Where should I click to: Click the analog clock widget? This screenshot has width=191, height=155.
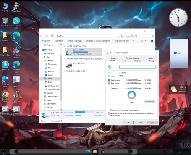pyautogui.click(x=178, y=18)
